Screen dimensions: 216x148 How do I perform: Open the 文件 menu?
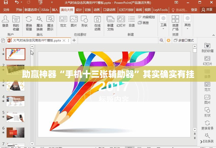coord(6,10)
